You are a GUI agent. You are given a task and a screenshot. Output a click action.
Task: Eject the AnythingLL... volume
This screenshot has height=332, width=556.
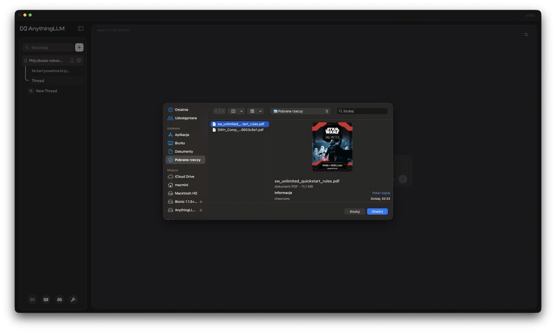tap(201, 210)
